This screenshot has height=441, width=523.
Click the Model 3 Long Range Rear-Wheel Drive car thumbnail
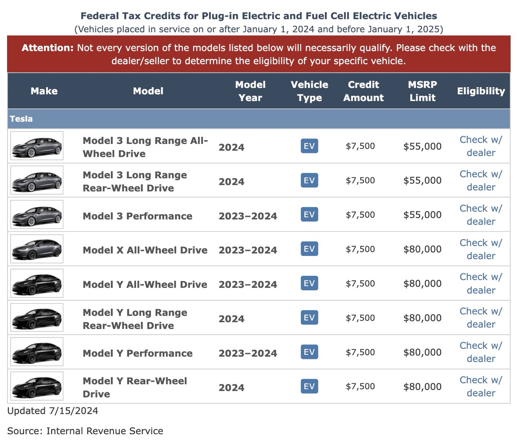tap(37, 180)
